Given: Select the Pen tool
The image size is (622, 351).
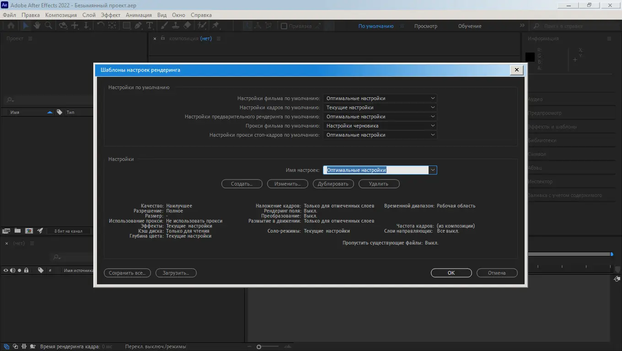Looking at the screenshot, I should pos(138,25).
